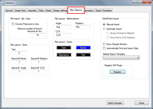The image size is (153, 109).
Task: Open the Plate / Sheet tab
Action: 45,11
